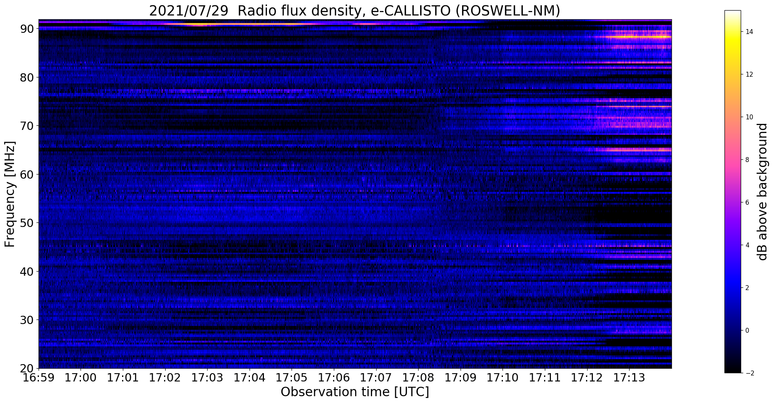The image size is (774, 403).
Task: Click the 17:05 time tick label
Action: 292,377
